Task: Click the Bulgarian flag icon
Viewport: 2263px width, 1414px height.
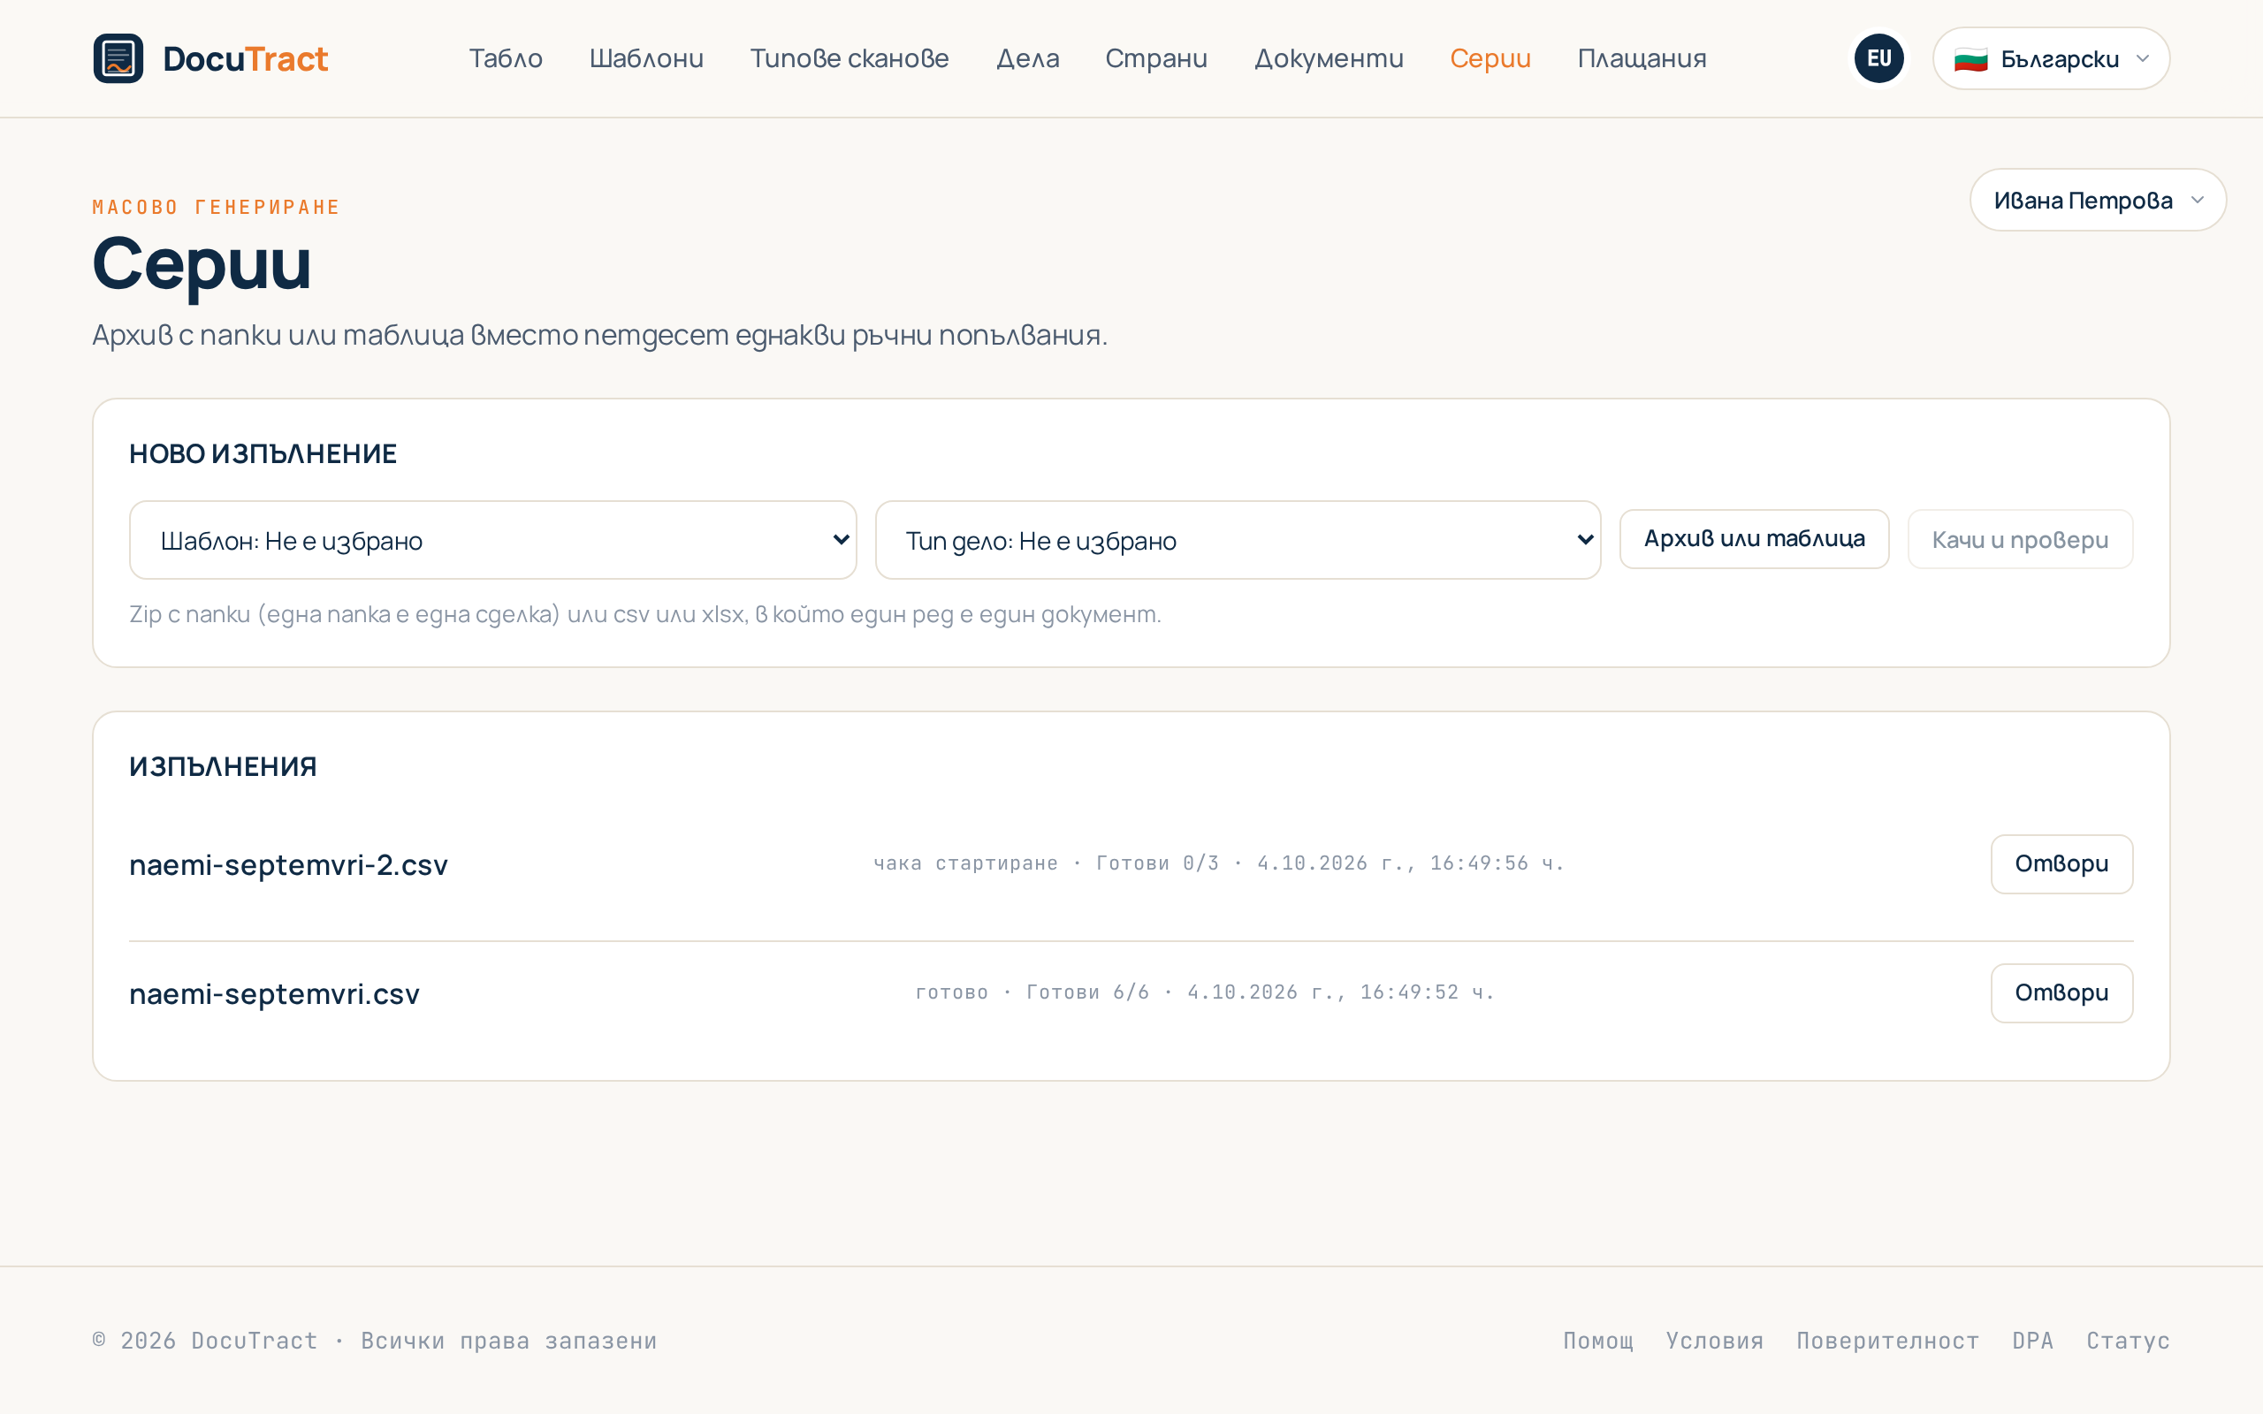Action: point(1970,59)
